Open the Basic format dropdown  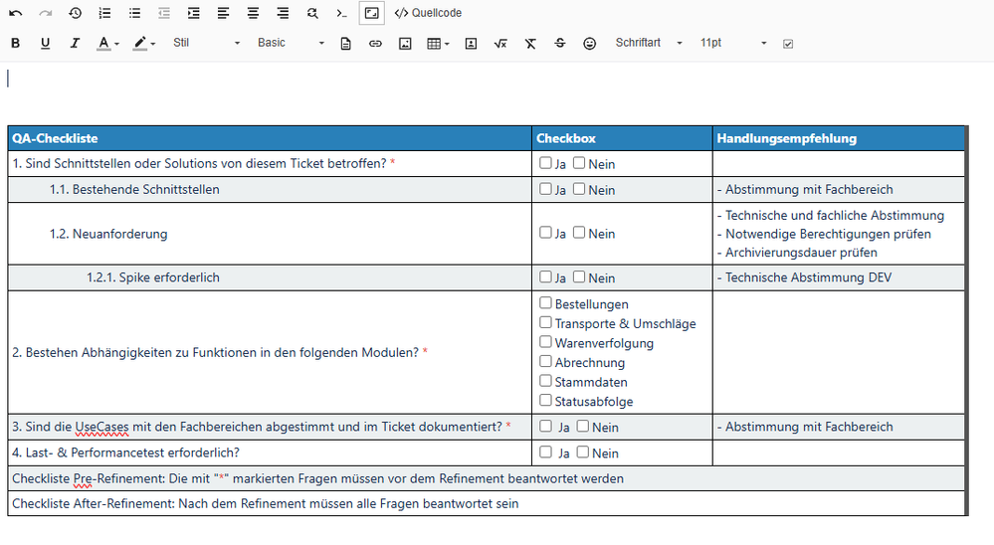tap(291, 43)
